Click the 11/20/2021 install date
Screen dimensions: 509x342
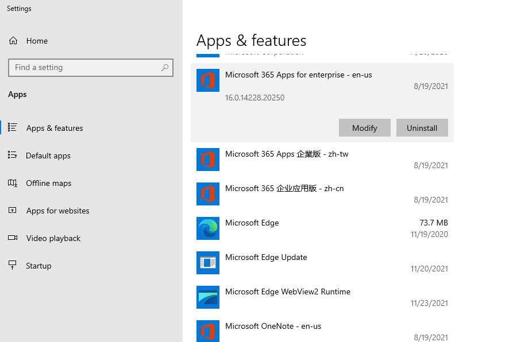tap(429, 269)
